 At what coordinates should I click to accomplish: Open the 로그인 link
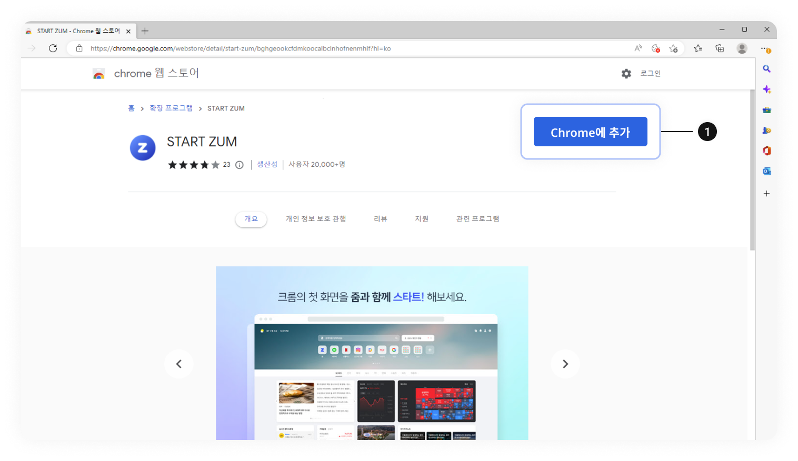(x=650, y=73)
